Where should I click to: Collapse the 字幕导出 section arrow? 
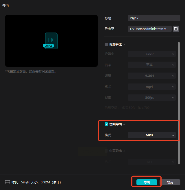point(124,151)
